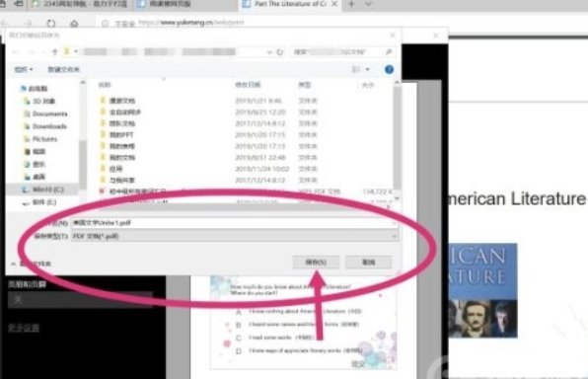
Task: Go to the browser home page icon
Action: coord(74,24)
